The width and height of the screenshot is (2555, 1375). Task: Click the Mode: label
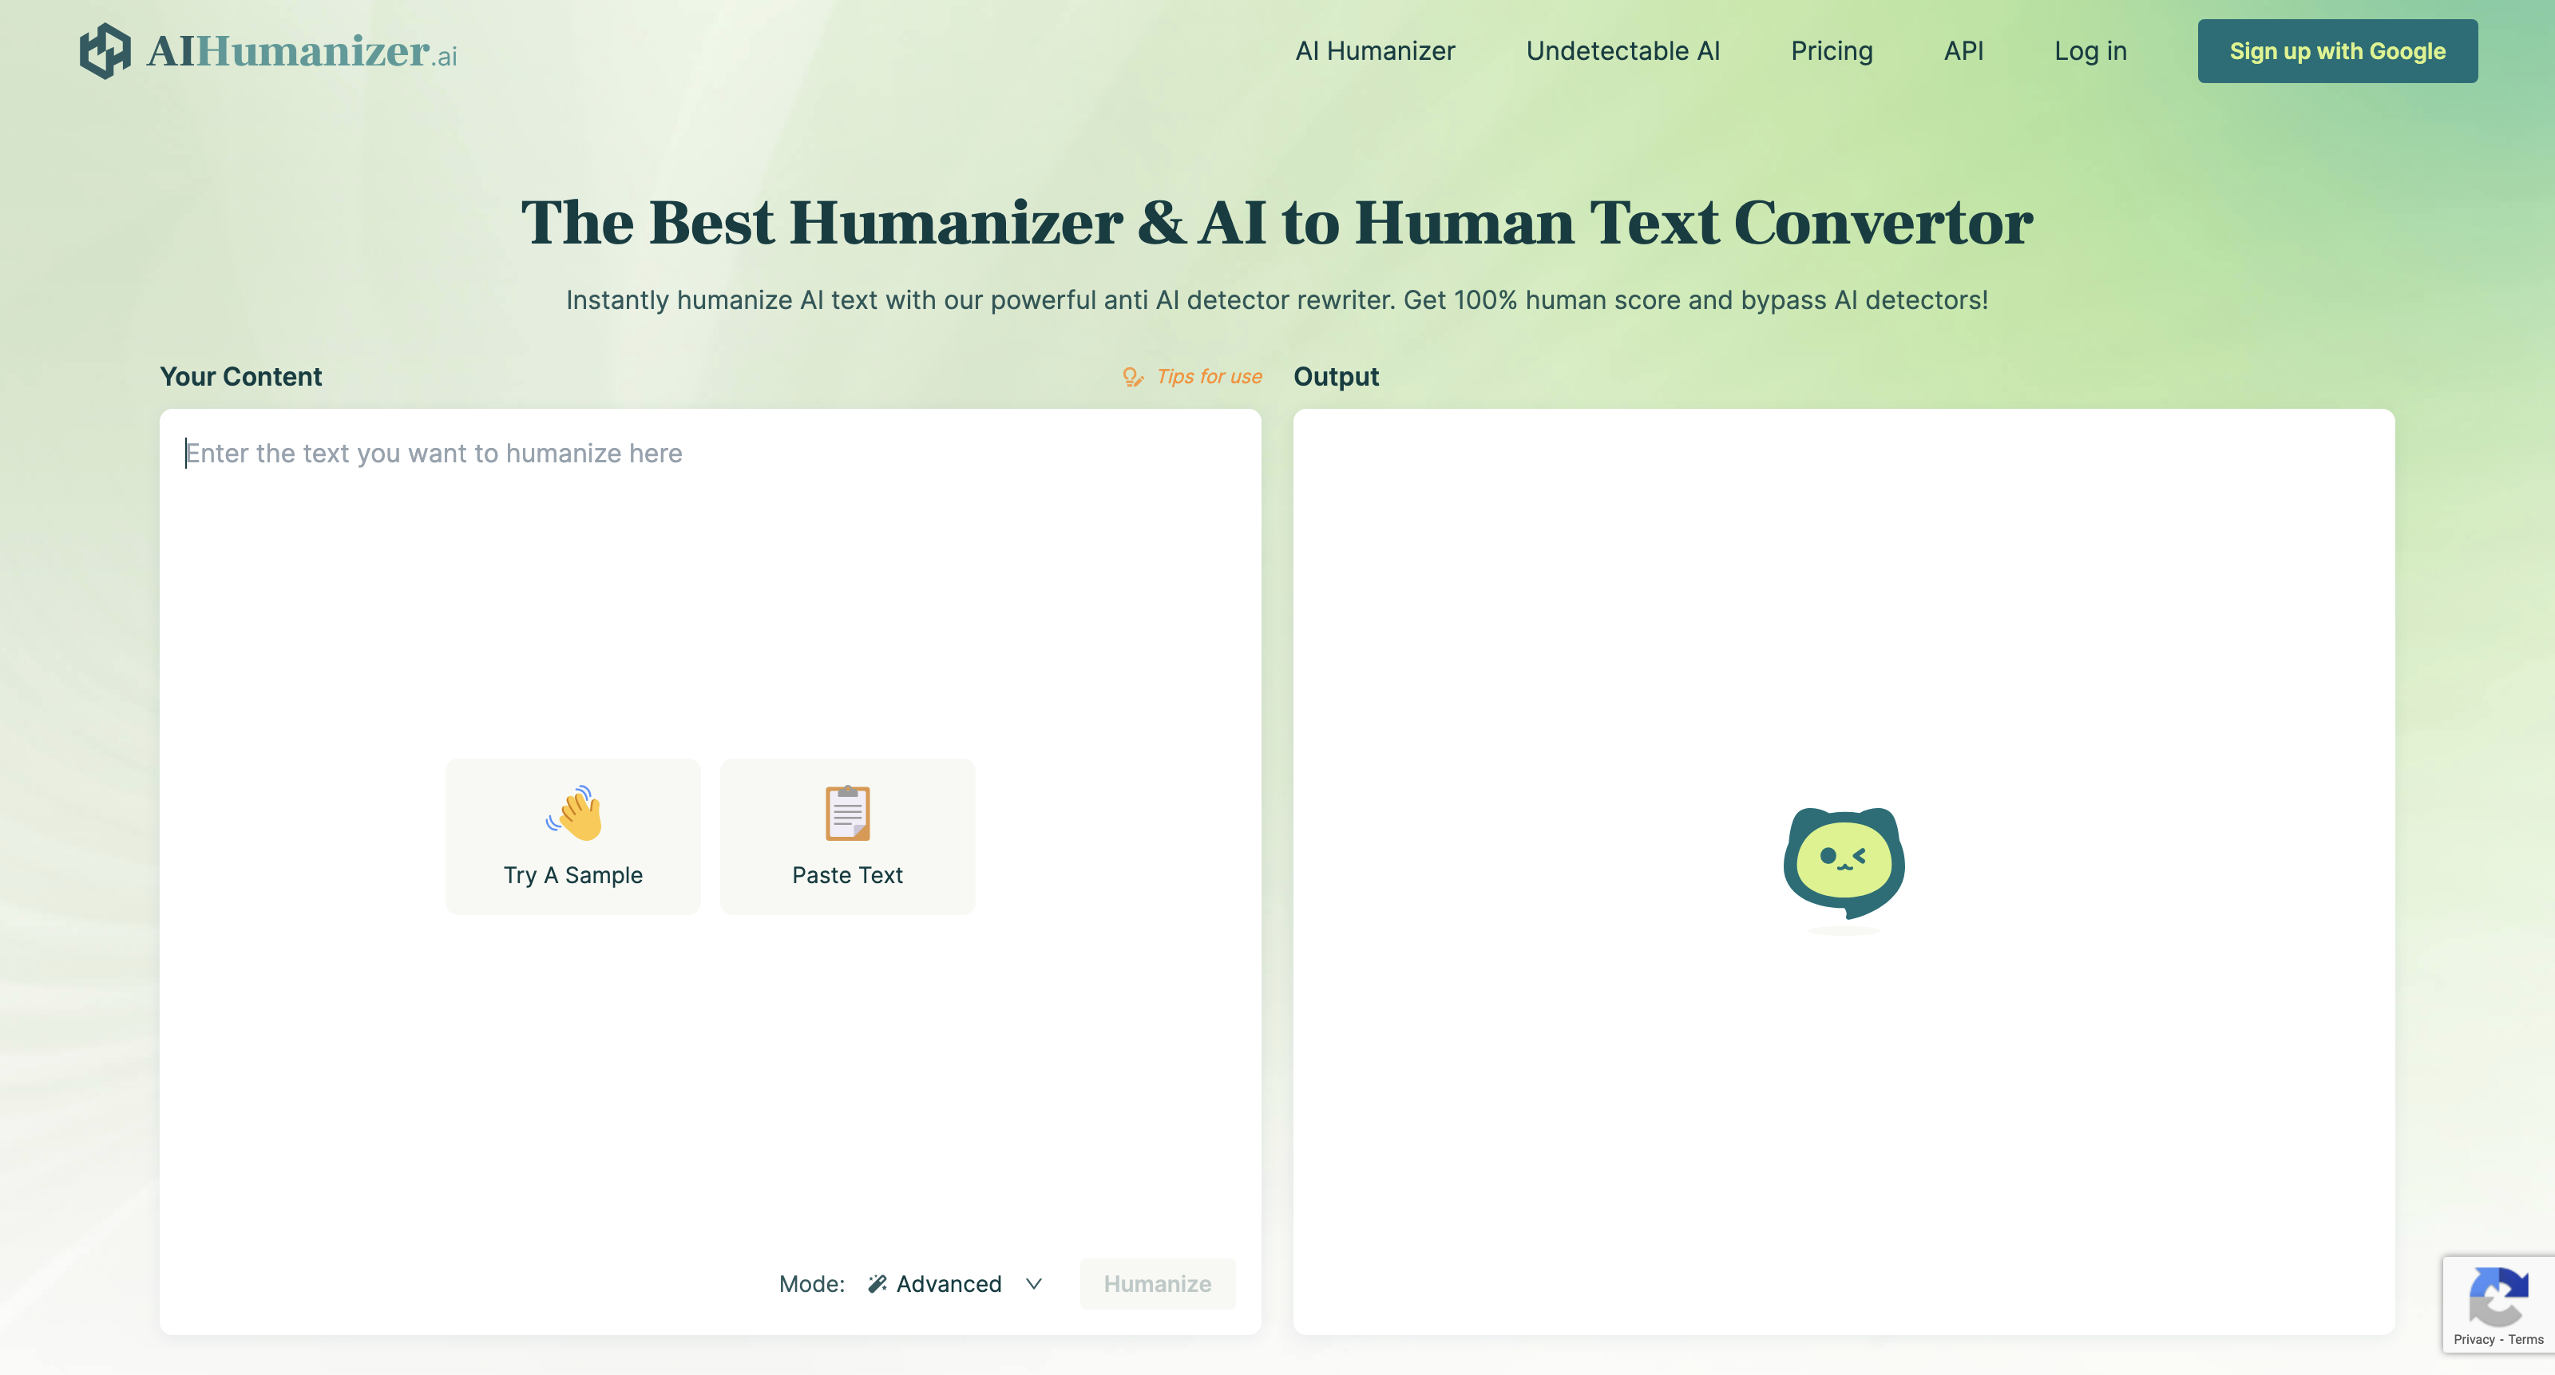point(811,1284)
